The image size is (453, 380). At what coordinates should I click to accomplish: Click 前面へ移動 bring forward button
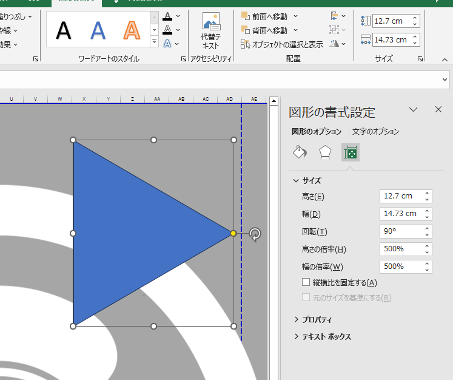coord(264,16)
